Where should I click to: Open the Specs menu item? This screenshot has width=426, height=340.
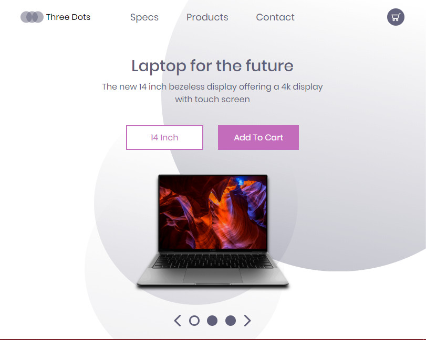pyautogui.click(x=144, y=17)
